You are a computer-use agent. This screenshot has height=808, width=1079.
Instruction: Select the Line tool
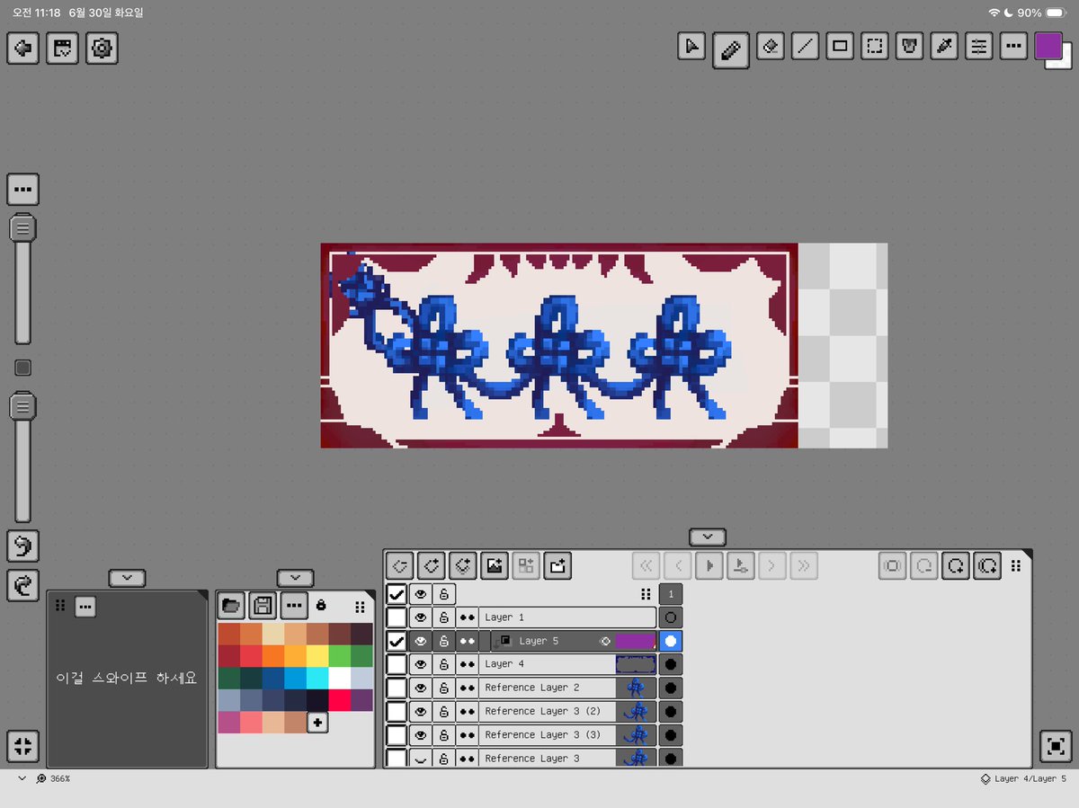[806, 46]
